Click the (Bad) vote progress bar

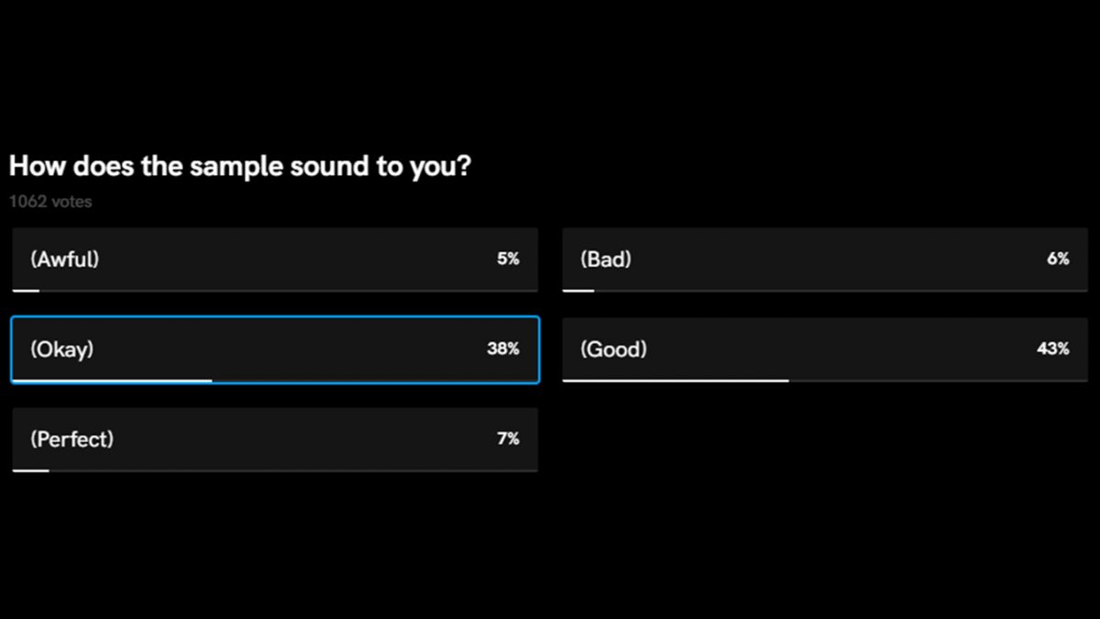[577, 290]
